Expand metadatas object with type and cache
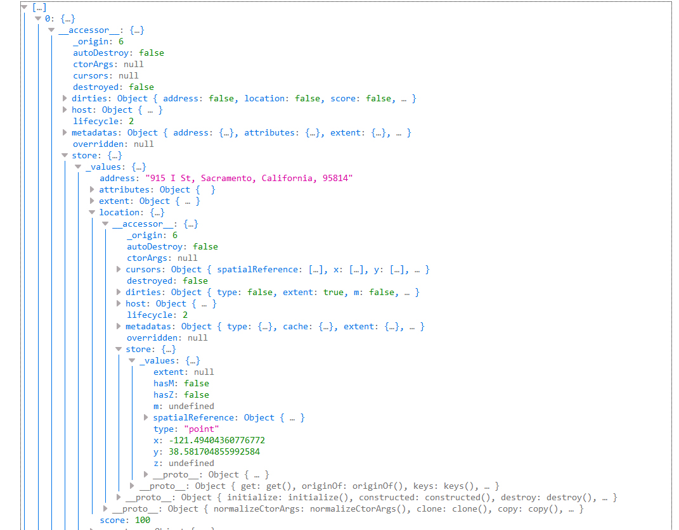The height and width of the screenshot is (530, 679). pyautogui.click(x=119, y=326)
